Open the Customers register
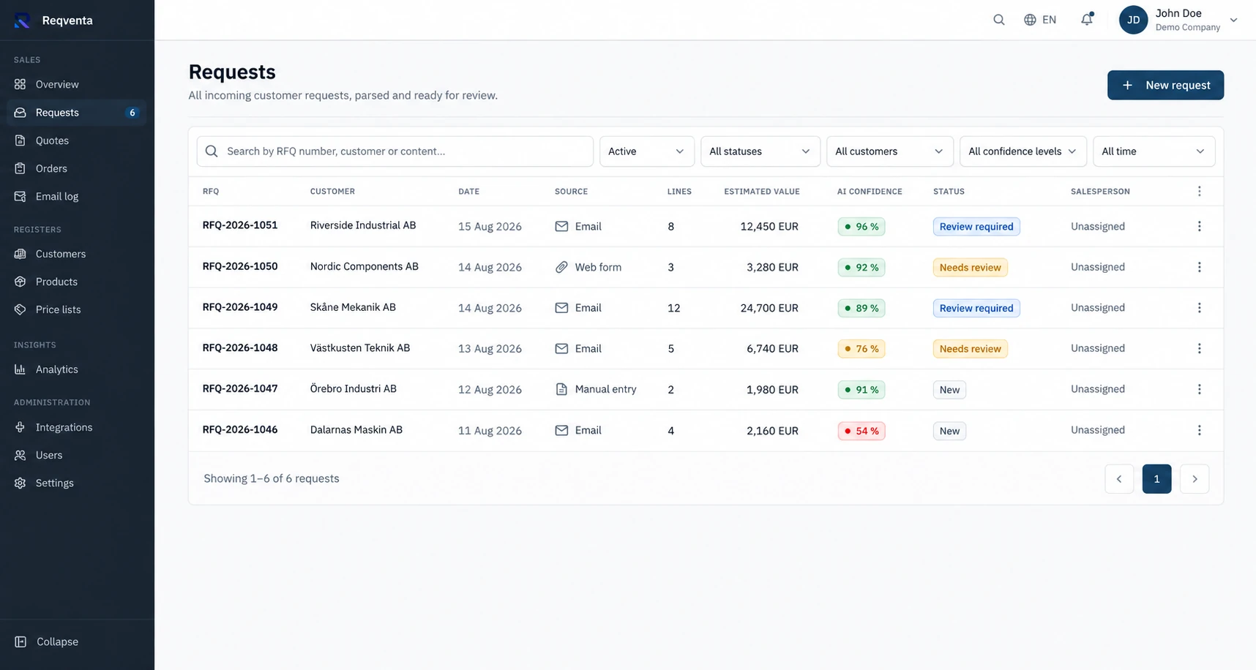The image size is (1256, 670). click(x=76, y=254)
